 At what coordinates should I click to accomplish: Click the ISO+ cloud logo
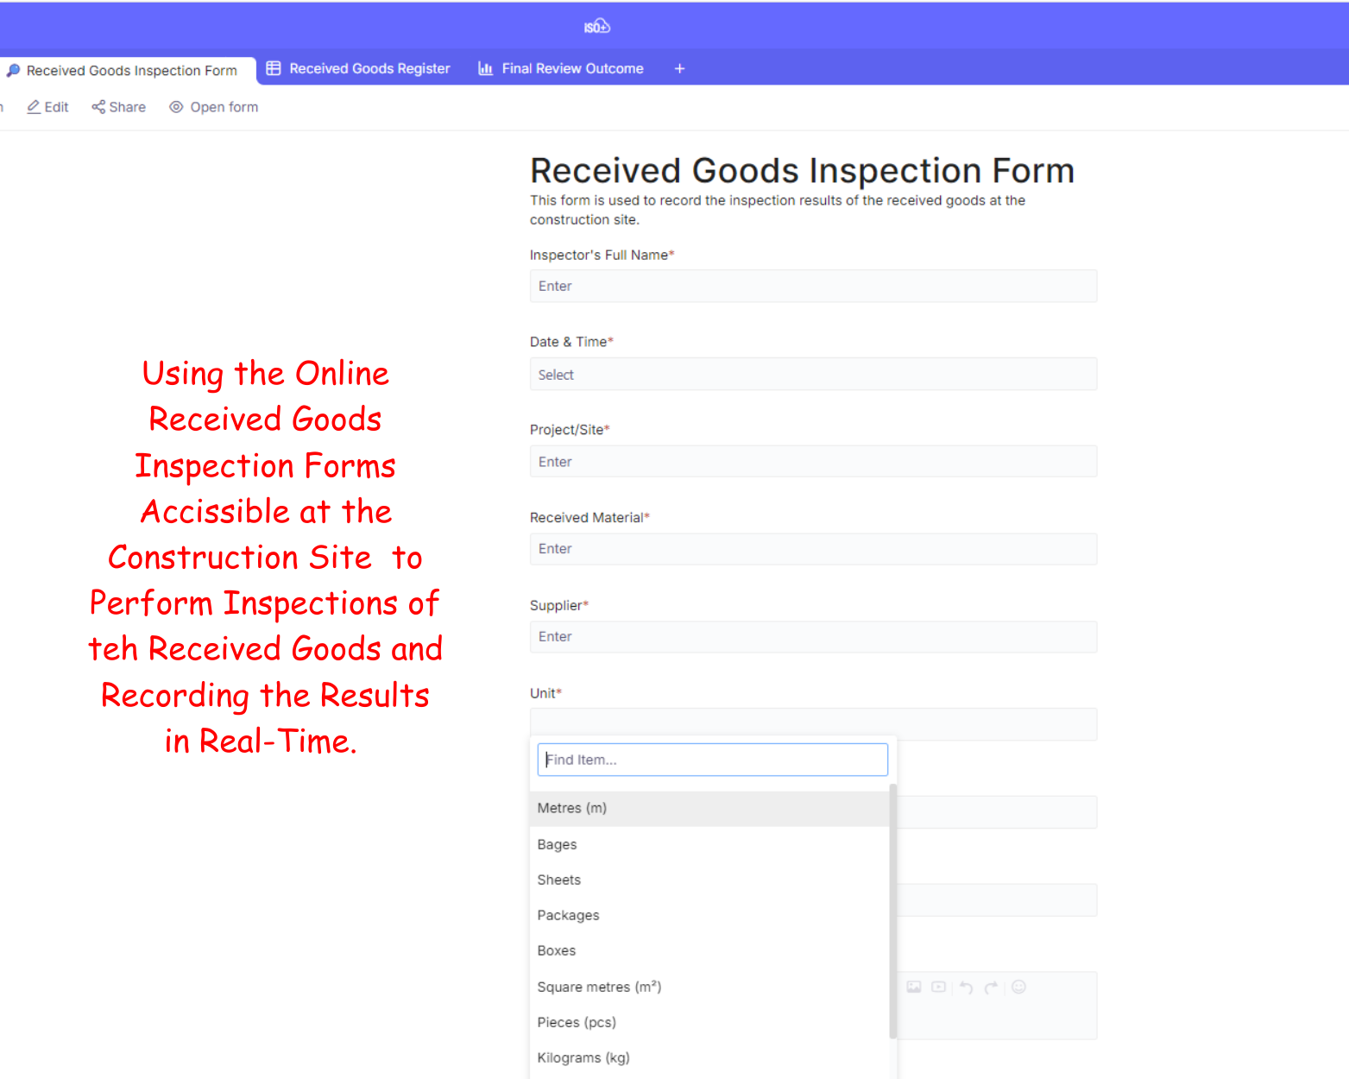pos(596,27)
